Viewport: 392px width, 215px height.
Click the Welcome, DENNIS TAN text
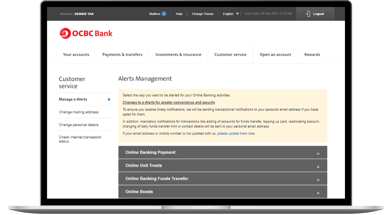pos(76,14)
